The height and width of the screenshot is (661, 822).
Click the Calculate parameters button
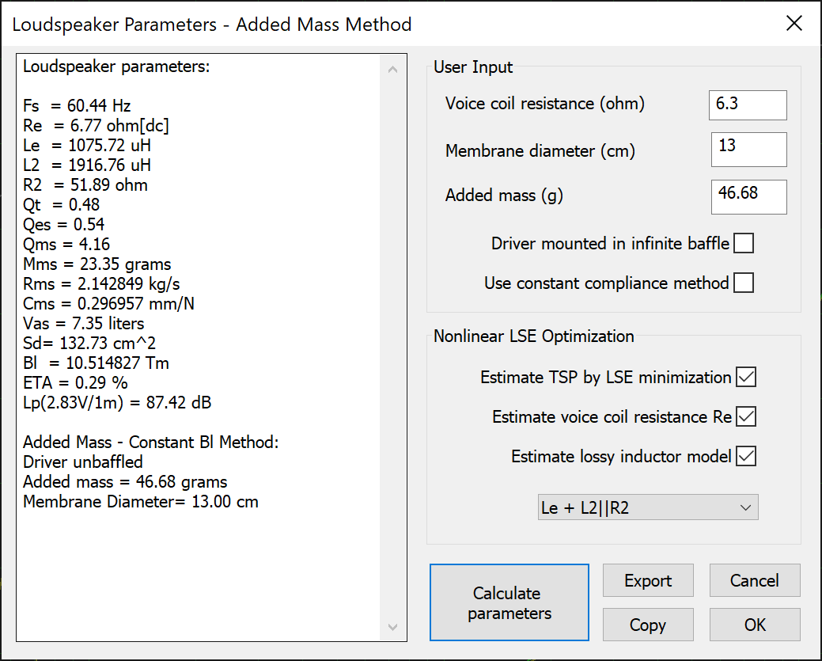tap(509, 602)
